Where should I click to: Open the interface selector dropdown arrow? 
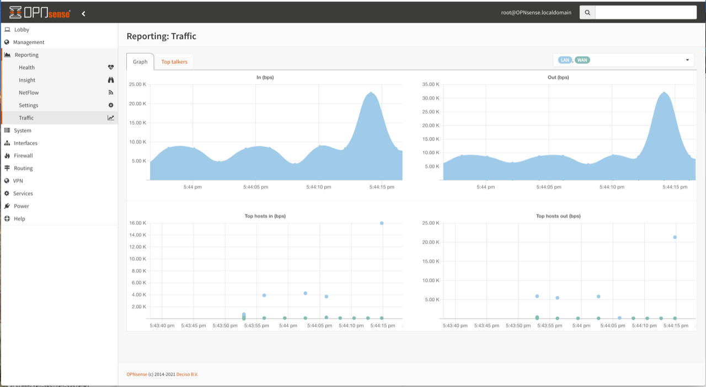pos(687,60)
